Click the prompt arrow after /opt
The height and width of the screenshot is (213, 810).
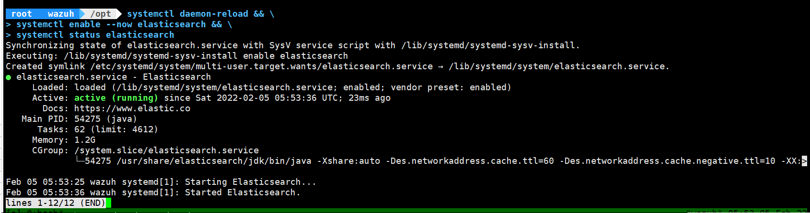[x=117, y=14]
